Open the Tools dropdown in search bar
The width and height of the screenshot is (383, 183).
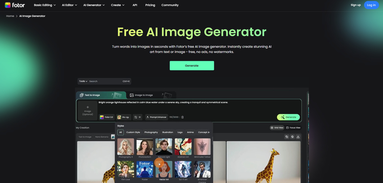tap(83, 81)
